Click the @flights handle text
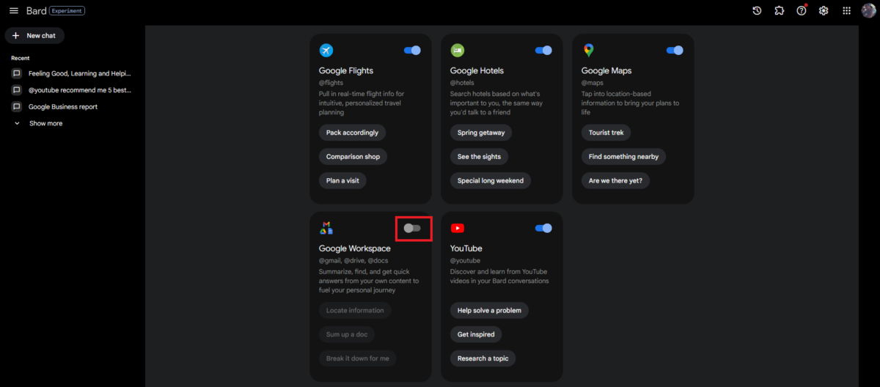 (x=331, y=83)
